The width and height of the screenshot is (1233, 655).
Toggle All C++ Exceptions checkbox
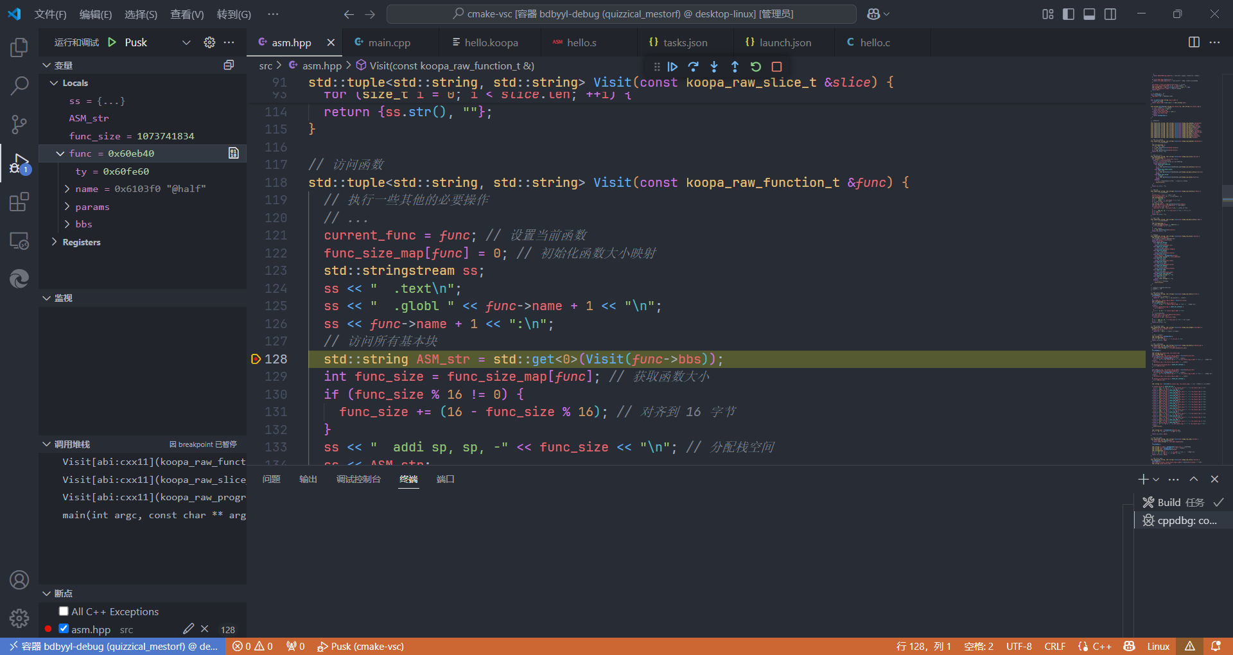coord(64,611)
